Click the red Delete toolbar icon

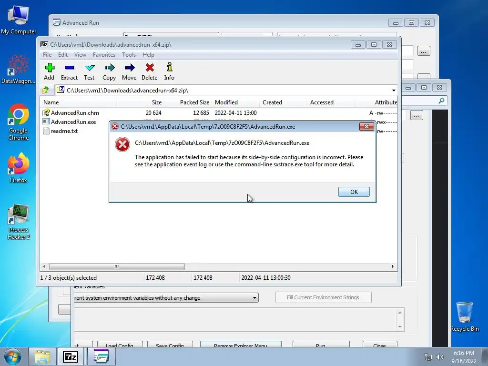pyautogui.click(x=150, y=68)
